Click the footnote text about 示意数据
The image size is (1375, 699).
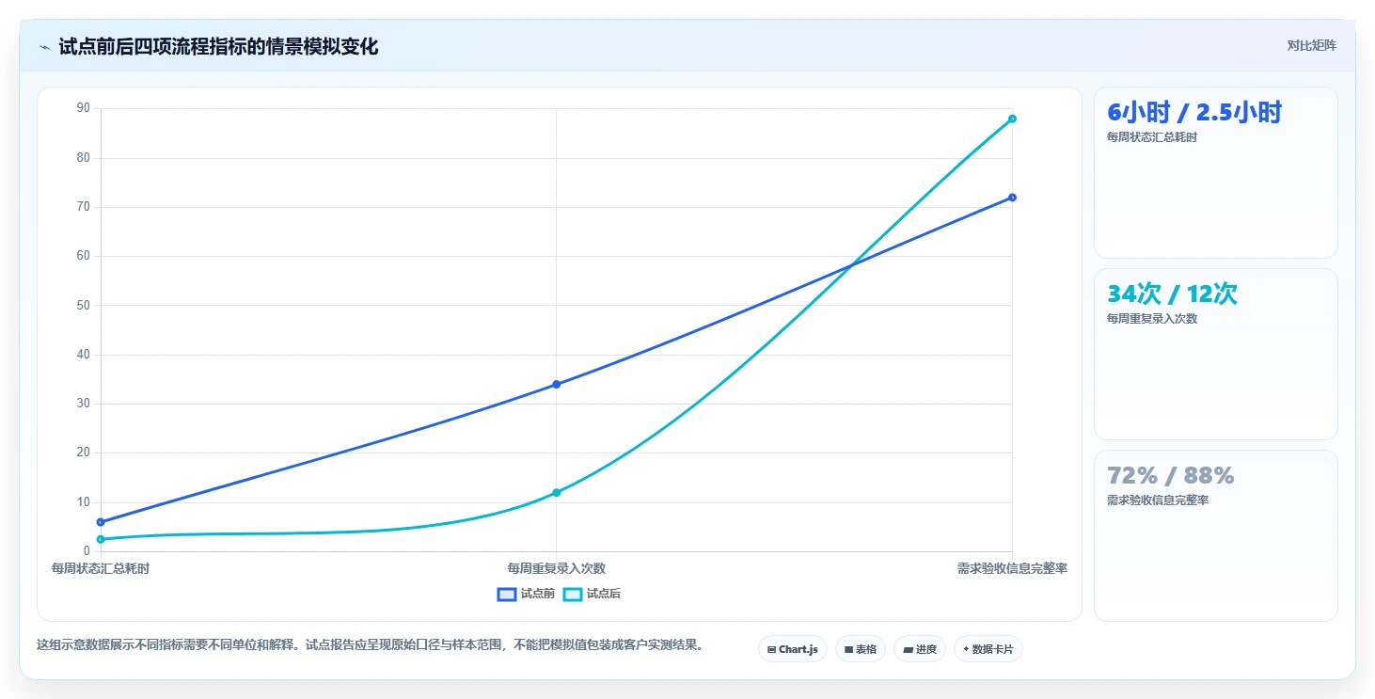370,645
